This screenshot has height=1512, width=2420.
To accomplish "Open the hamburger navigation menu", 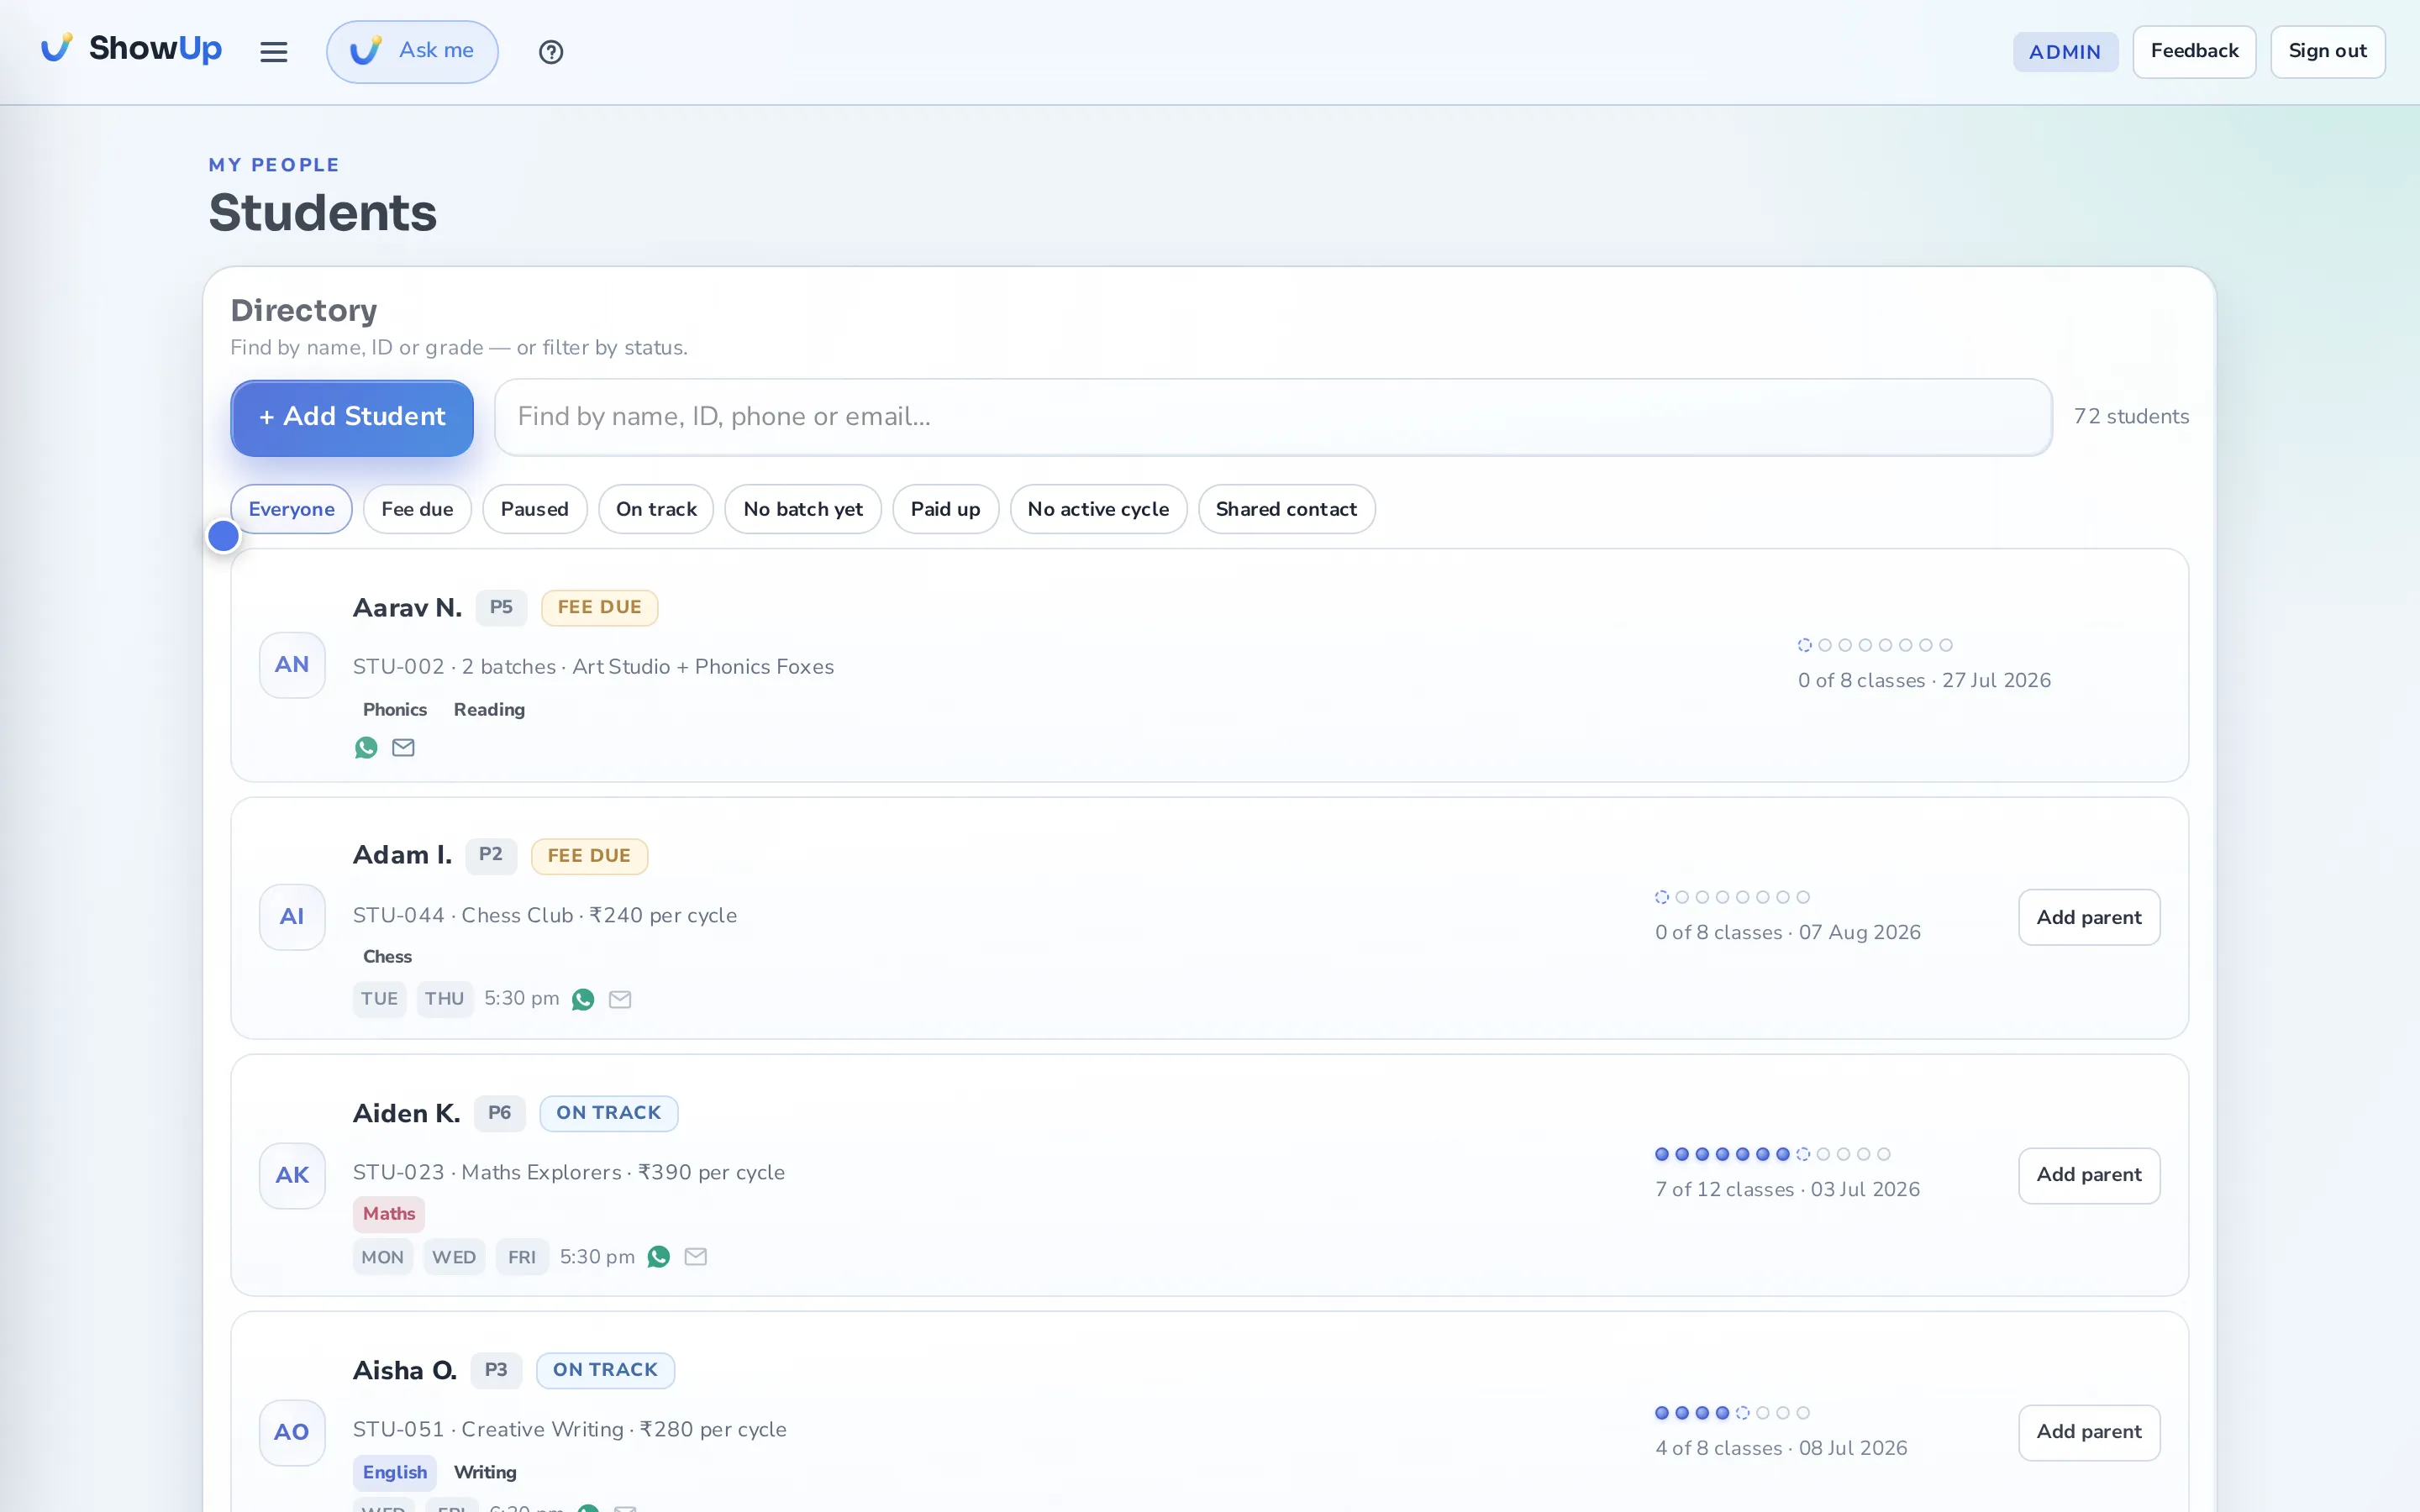I will (x=273, y=51).
